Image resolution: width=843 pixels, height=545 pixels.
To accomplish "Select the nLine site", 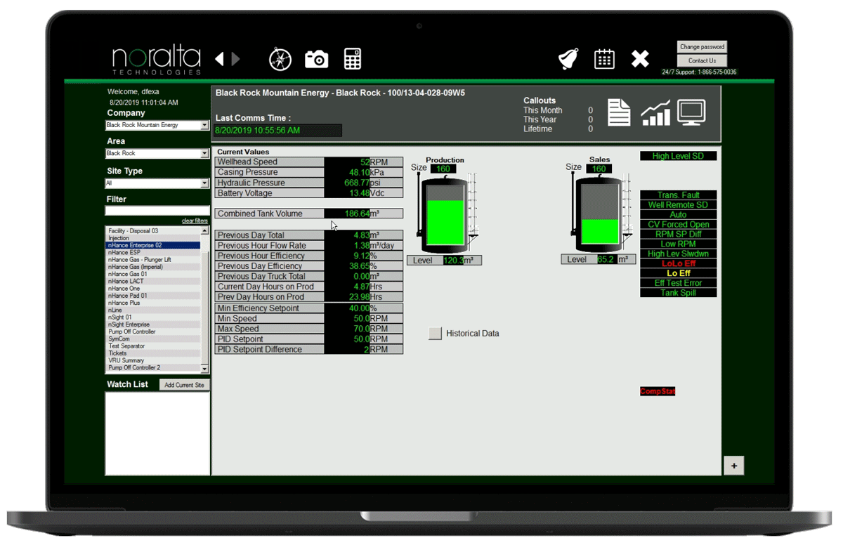I will point(153,310).
